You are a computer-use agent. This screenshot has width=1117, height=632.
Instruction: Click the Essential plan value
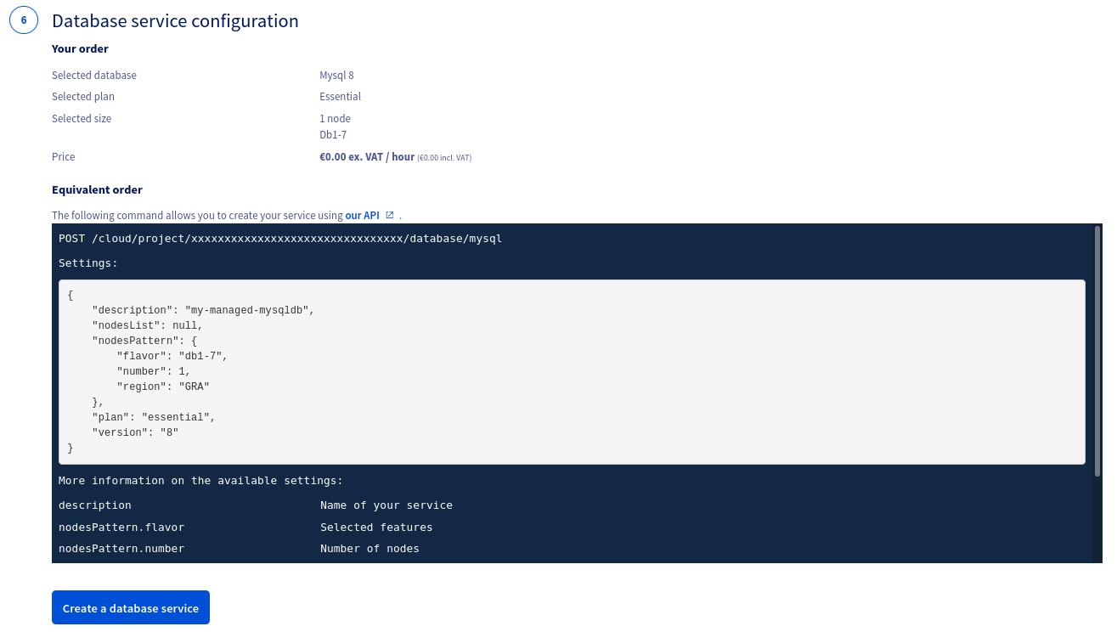340,97
